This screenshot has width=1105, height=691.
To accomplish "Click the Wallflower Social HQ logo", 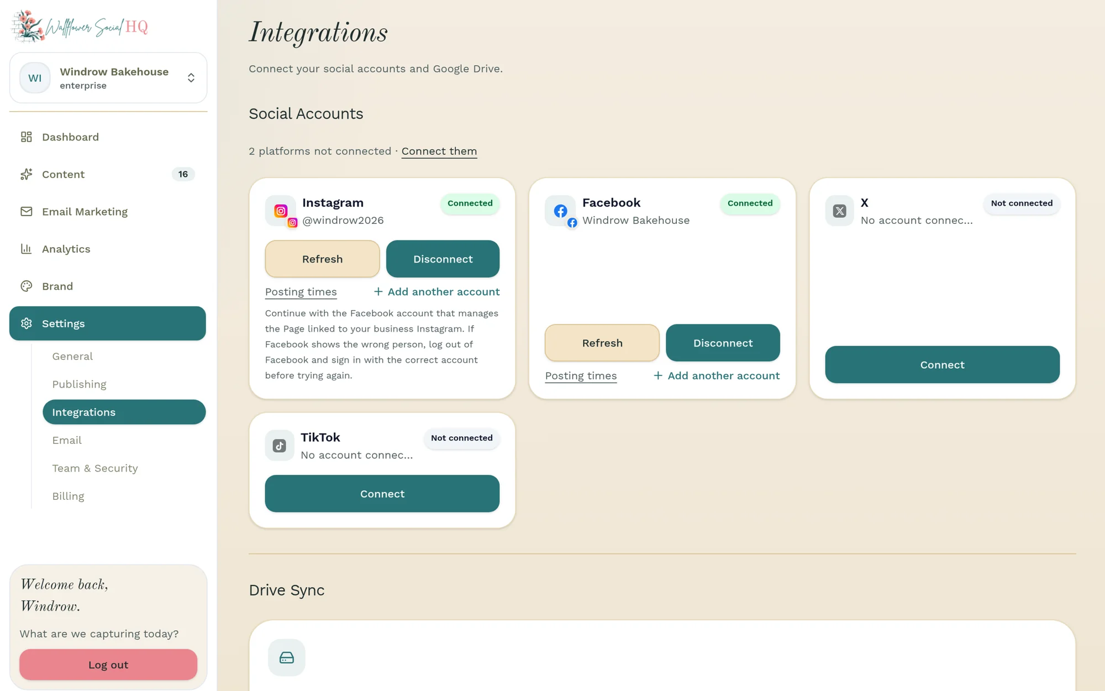I will [x=80, y=26].
